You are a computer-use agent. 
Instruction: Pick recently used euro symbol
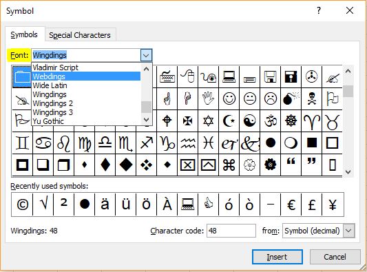(x=291, y=205)
